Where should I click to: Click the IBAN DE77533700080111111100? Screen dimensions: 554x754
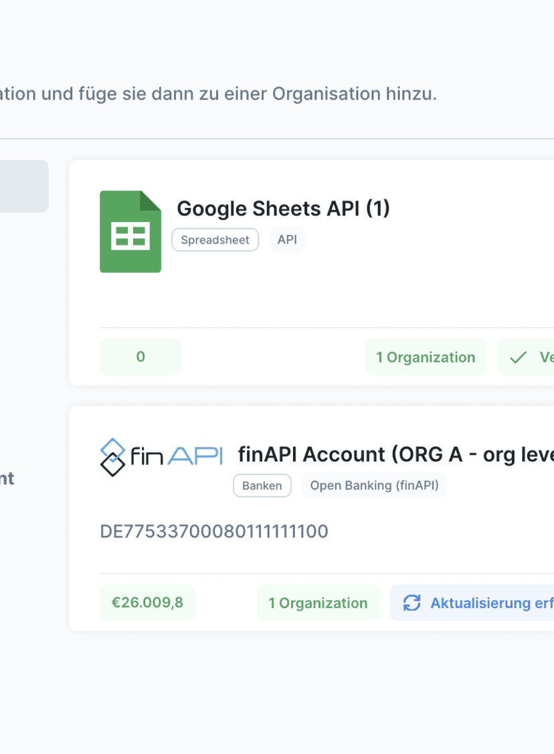(x=214, y=532)
